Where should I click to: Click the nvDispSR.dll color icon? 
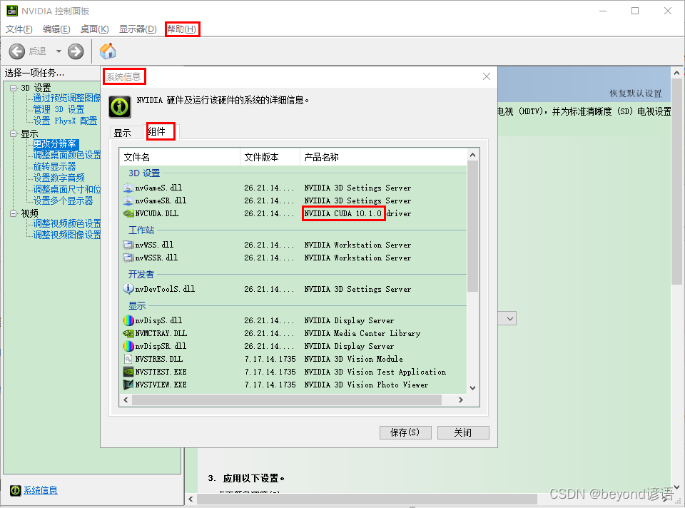pos(128,346)
